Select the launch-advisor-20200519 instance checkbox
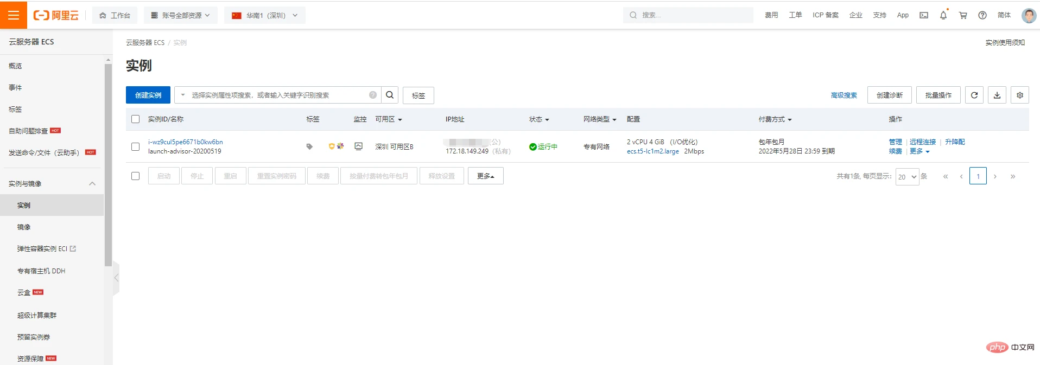The image size is (1040, 365). coord(136,146)
